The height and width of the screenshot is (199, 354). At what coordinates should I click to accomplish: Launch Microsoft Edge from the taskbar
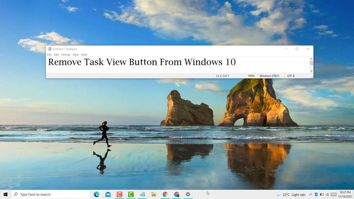click(97, 194)
